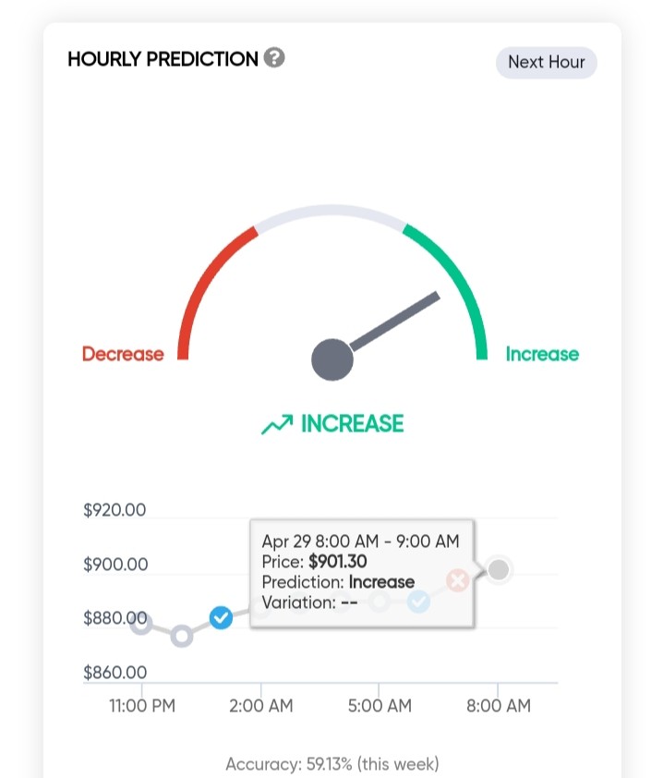
Task: Click the 5:00 AM axis label
Action: (380, 706)
